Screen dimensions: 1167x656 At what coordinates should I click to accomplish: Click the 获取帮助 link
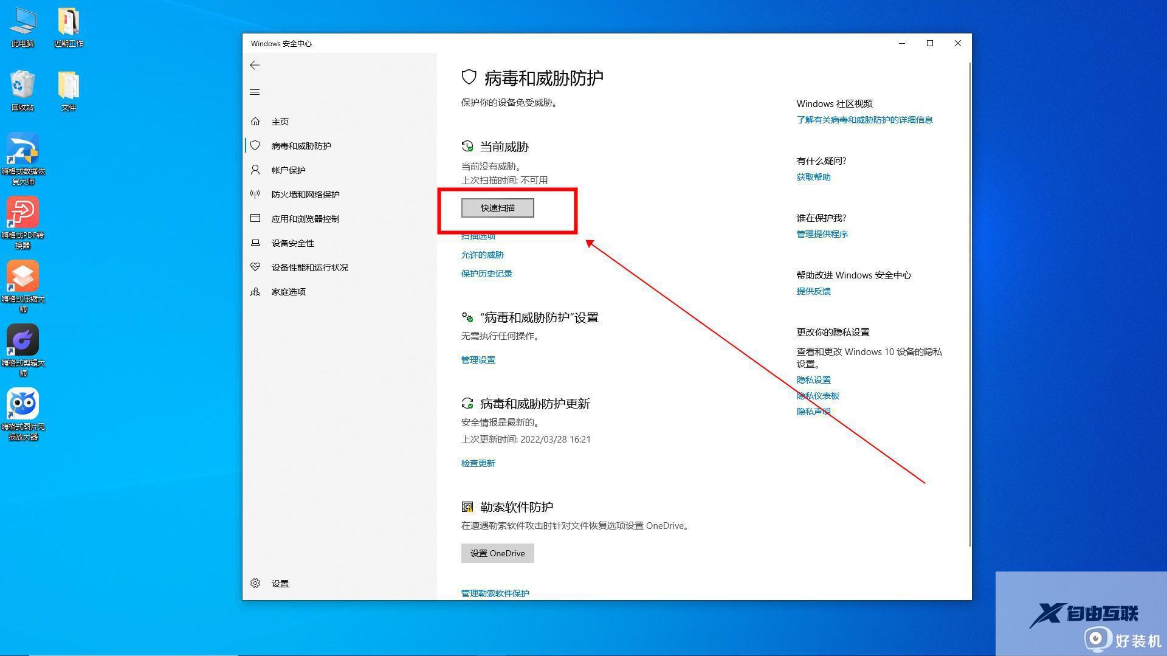814,177
